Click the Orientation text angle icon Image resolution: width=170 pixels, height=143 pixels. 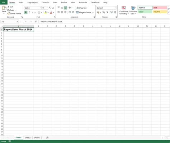(x=70, y=8)
